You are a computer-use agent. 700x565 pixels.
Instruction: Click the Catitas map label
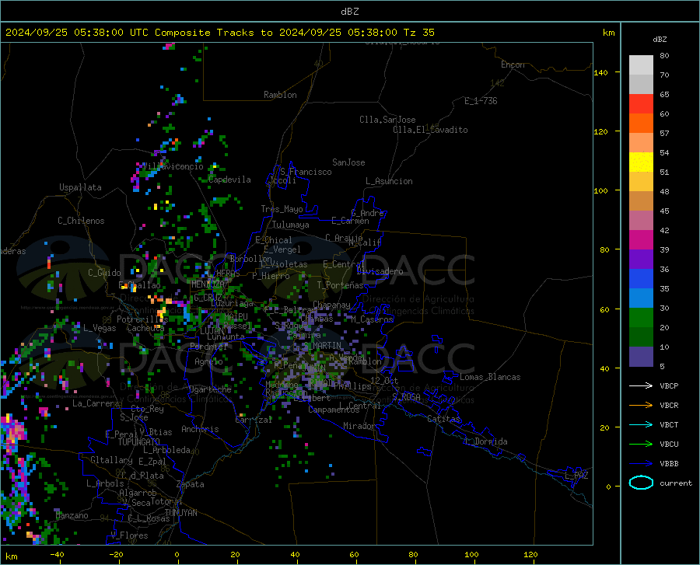443,419
